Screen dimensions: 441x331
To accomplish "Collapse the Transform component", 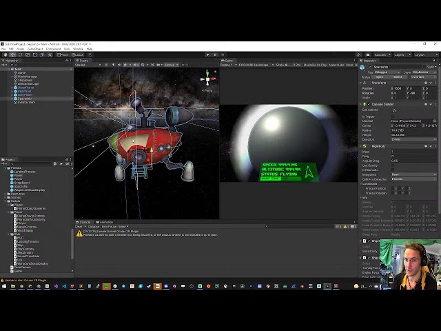I will tap(361, 83).
